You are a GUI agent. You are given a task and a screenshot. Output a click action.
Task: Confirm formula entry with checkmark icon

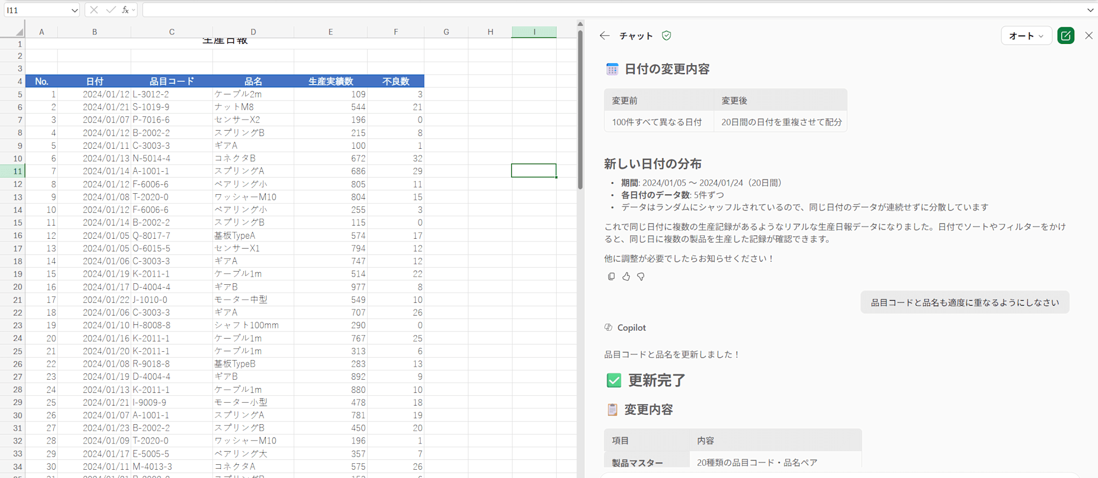tap(110, 10)
